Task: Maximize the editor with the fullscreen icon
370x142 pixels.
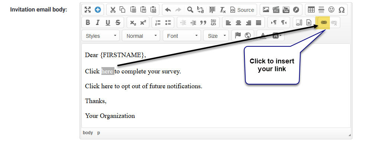Action: (x=88, y=10)
